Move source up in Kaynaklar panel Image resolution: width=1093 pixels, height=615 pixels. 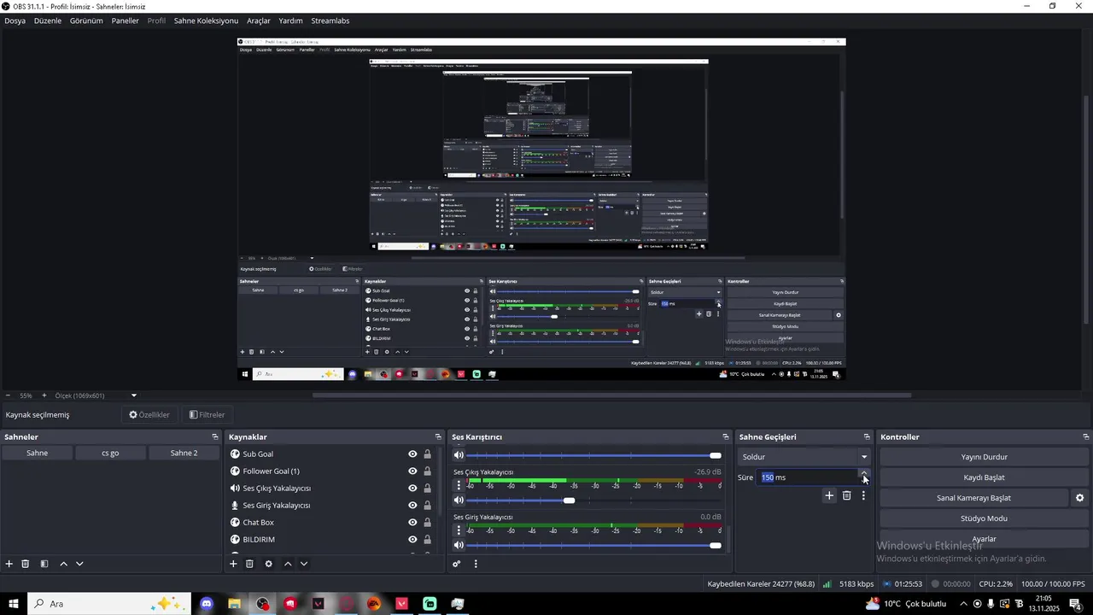288,564
